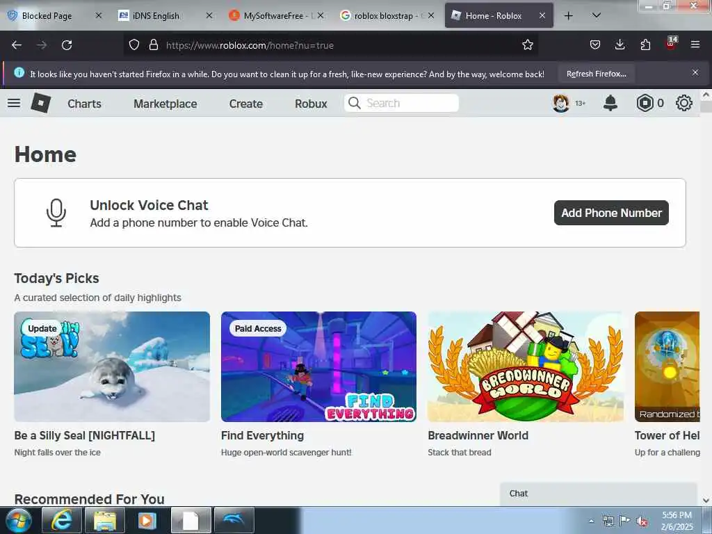Image resolution: width=712 pixels, height=534 pixels.
Task: Open the notifications bell
Action: [x=610, y=103]
